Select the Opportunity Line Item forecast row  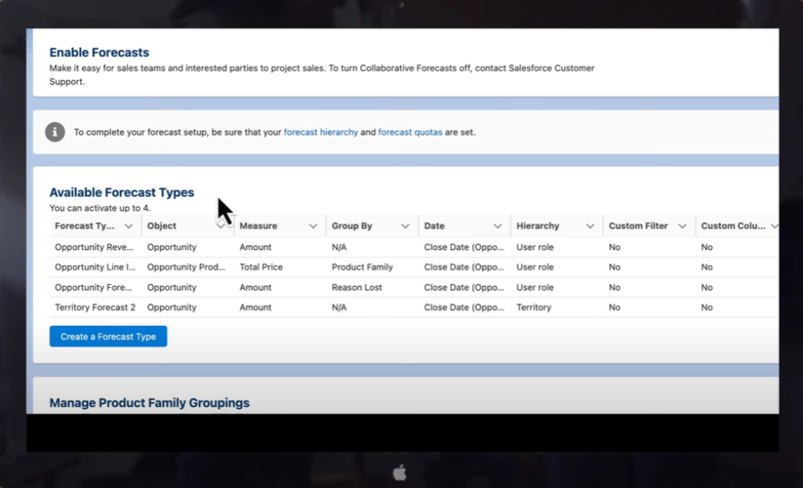pyautogui.click(x=94, y=267)
